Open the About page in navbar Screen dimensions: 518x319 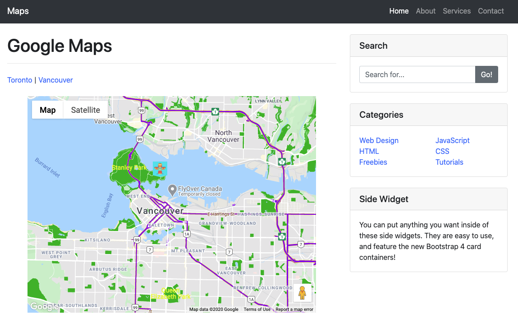point(426,11)
